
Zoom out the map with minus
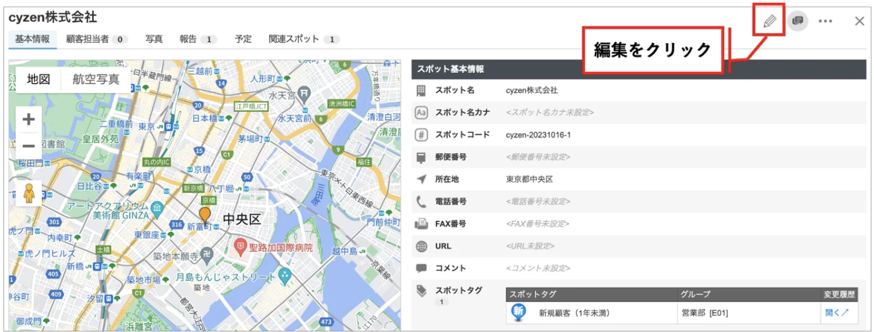28,146
